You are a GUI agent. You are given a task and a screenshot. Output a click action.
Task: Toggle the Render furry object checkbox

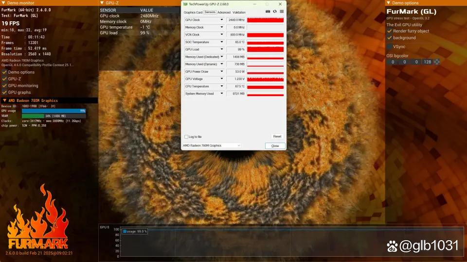(x=389, y=31)
